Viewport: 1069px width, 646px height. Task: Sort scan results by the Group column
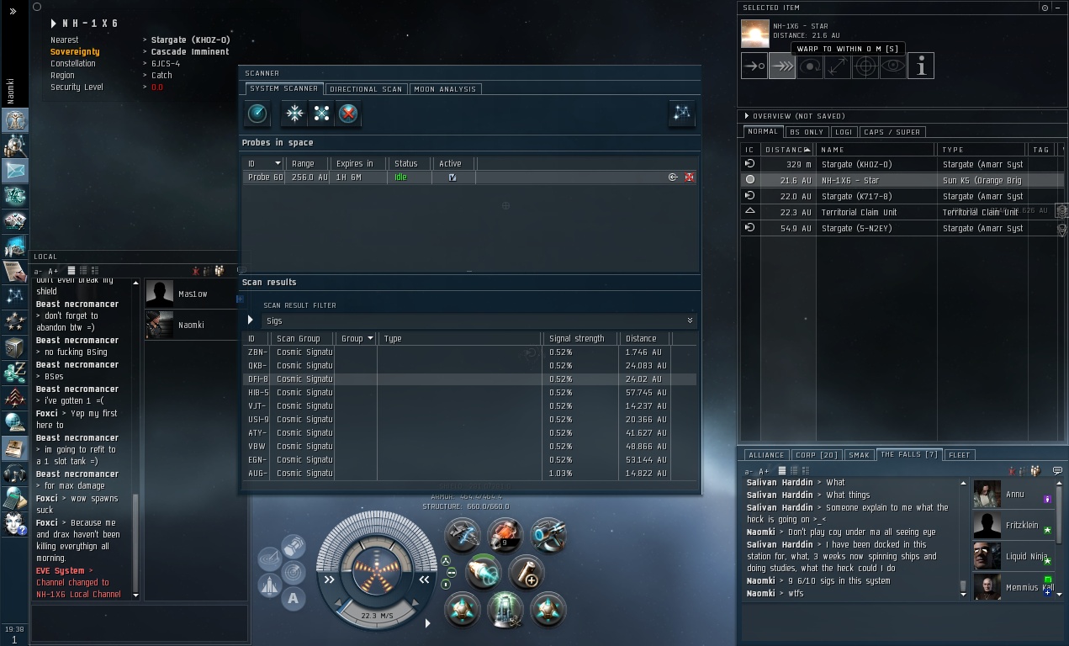356,338
